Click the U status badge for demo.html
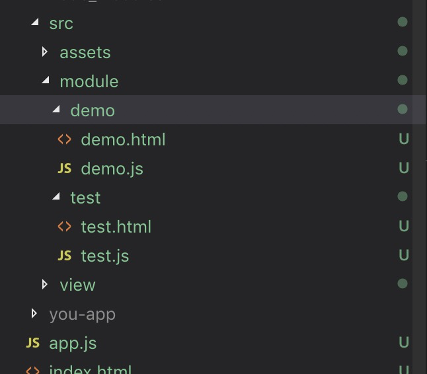Viewport: 427px width, 374px height. pos(404,139)
